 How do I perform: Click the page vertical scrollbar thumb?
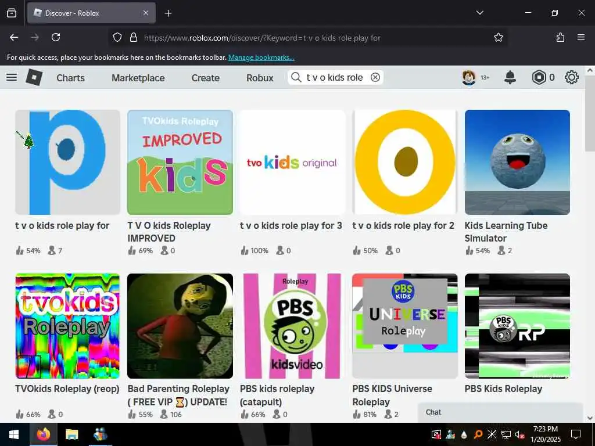pos(590,114)
